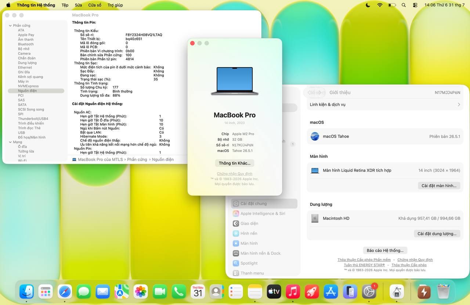Open System Settings icon with badge in Dock
This screenshot has width=470, height=305.
[x=369, y=292]
